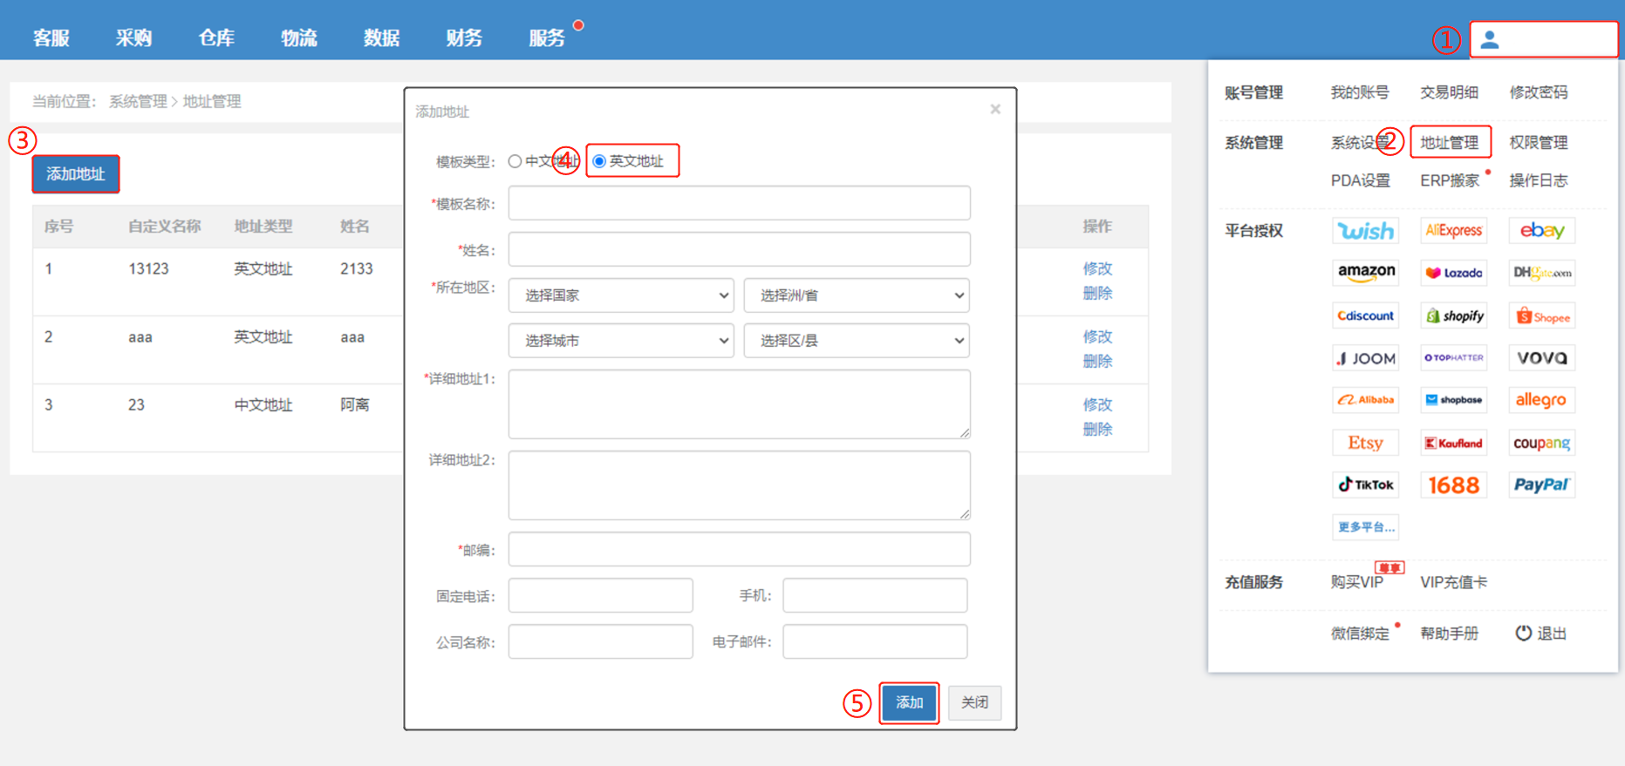Open the TikTok platform authorization
This screenshot has width=1625, height=766.
click(1366, 485)
